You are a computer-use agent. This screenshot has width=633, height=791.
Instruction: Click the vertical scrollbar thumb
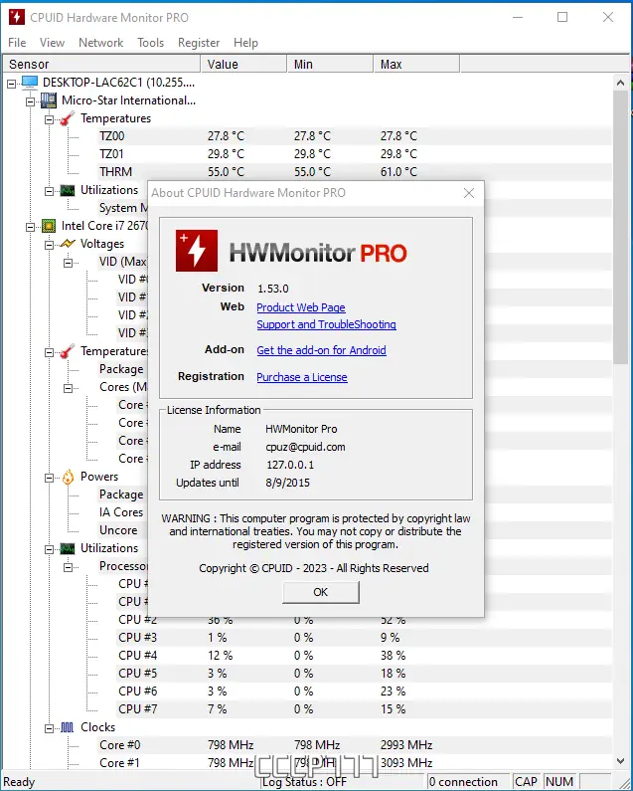620,227
